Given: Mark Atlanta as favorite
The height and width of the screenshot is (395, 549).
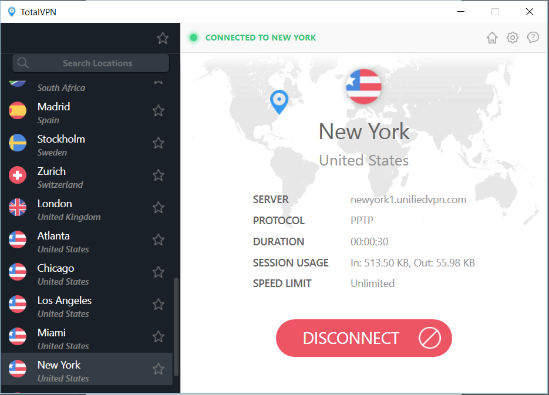Looking at the screenshot, I should coord(159,240).
